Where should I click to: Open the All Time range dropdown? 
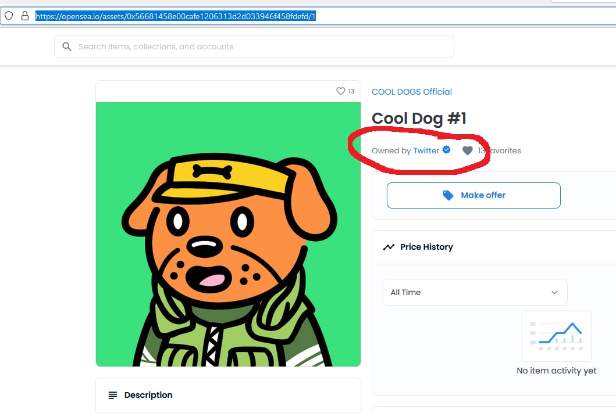coord(475,292)
